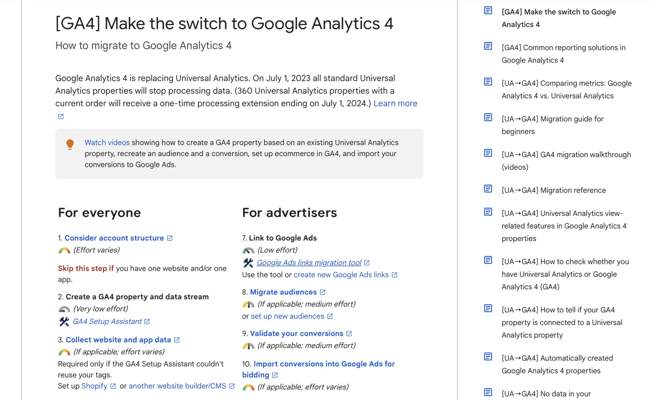Viewport: 652px width, 400px height.
Task: Click tools icon beside GA4 Setup Assistant
Action: pyautogui.click(x=64, y=321)
